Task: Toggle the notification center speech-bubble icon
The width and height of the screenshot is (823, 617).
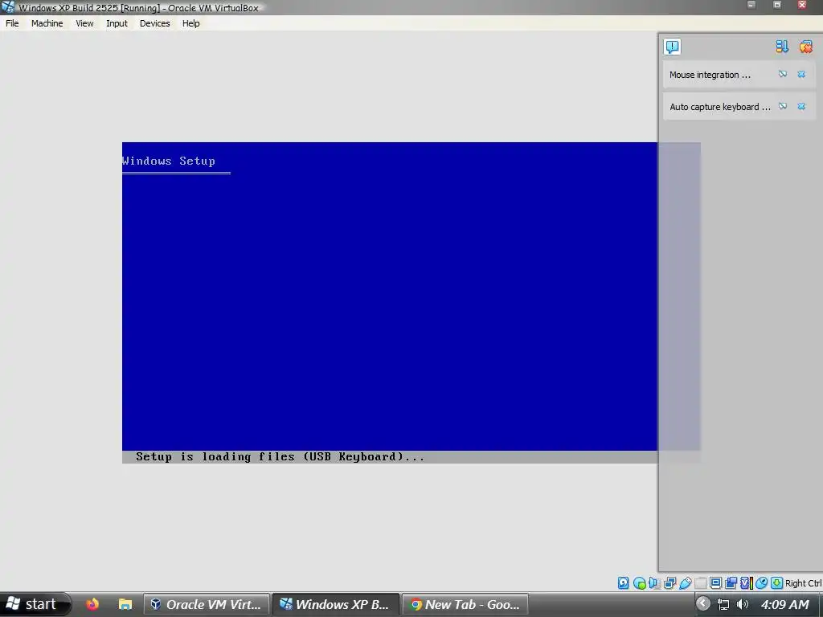Action: (x=673, y=47)
